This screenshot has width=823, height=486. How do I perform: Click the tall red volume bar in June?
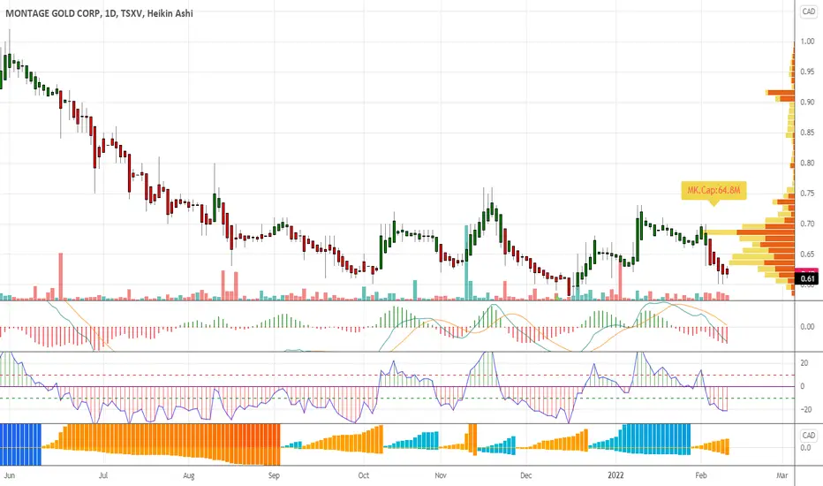[x=60, y=277]
